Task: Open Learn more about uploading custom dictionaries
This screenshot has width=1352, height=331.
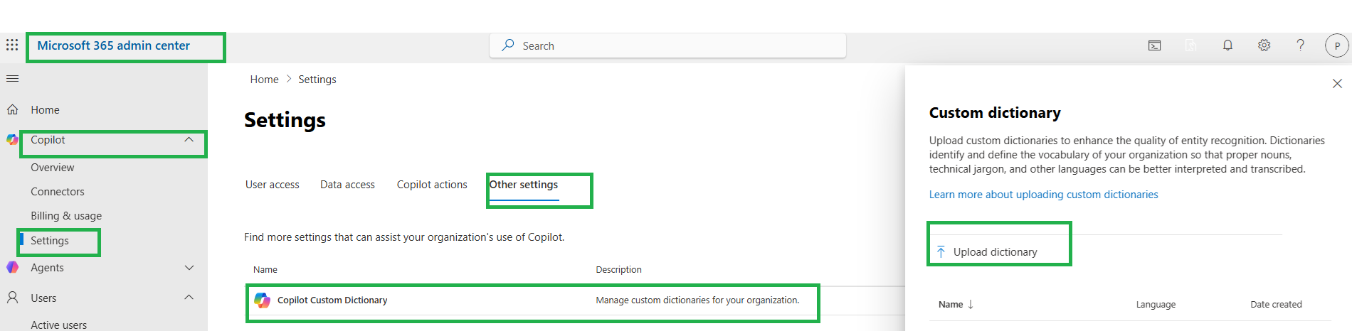Action: coord(1043,195)
